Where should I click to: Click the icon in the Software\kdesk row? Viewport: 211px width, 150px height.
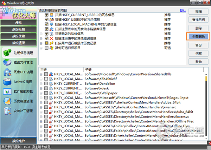pyautogui.click(x=51, y=88)
